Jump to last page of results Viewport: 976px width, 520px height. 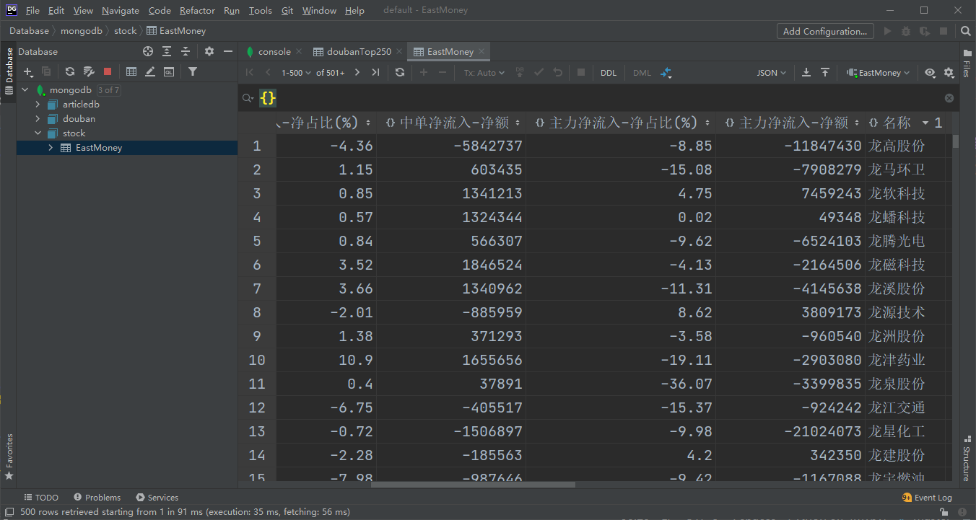pos(375,72)
